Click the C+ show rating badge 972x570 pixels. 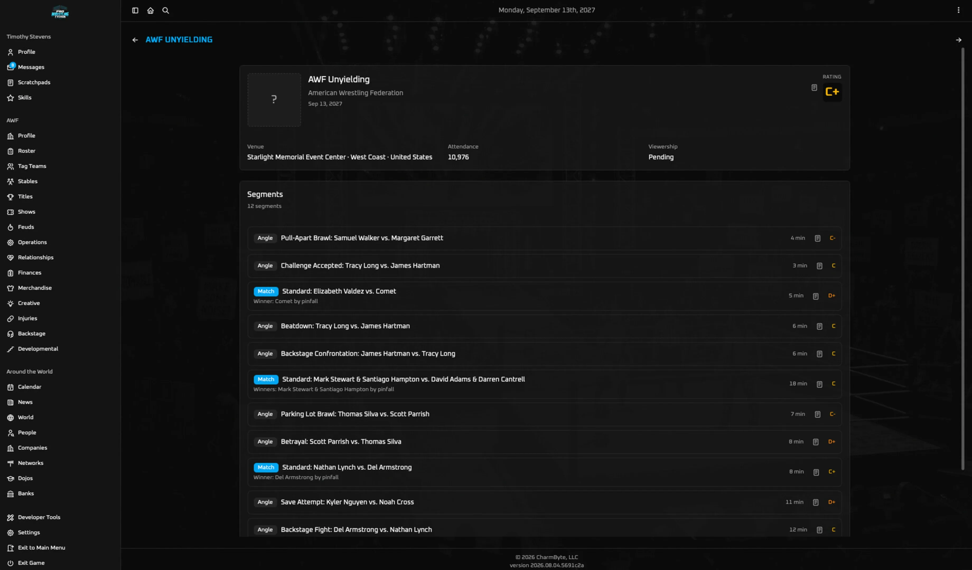(x=832, y=92)
